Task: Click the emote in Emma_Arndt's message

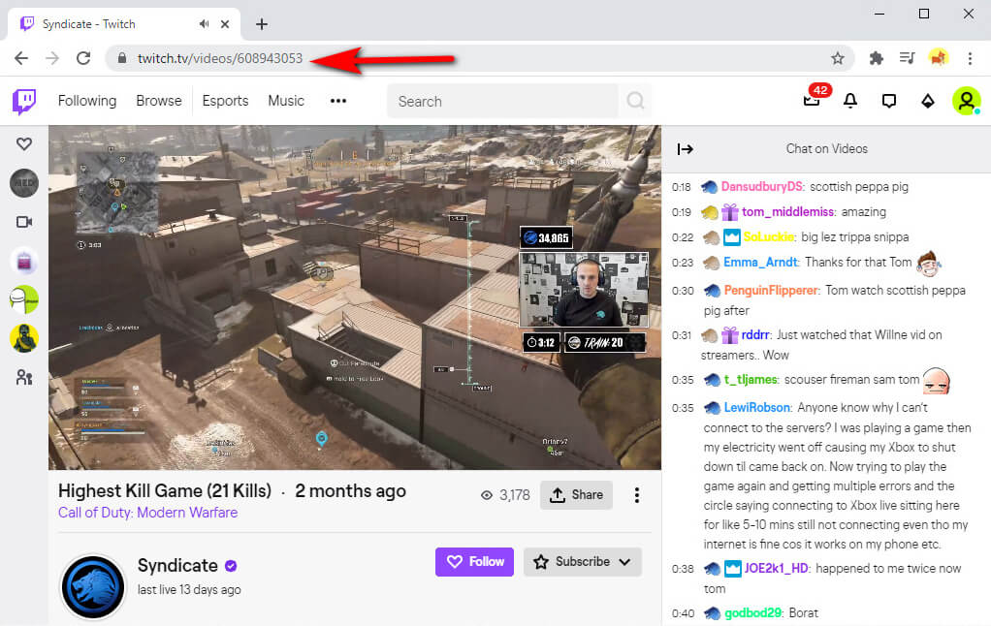Action: (928, 263)
